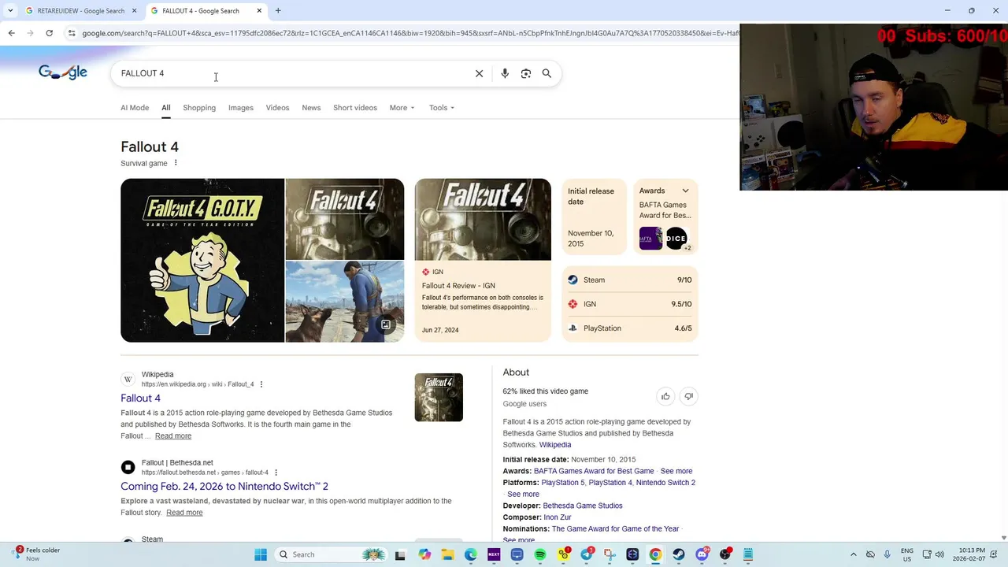Open Inon Zur composer link

[x=558, y=517]
